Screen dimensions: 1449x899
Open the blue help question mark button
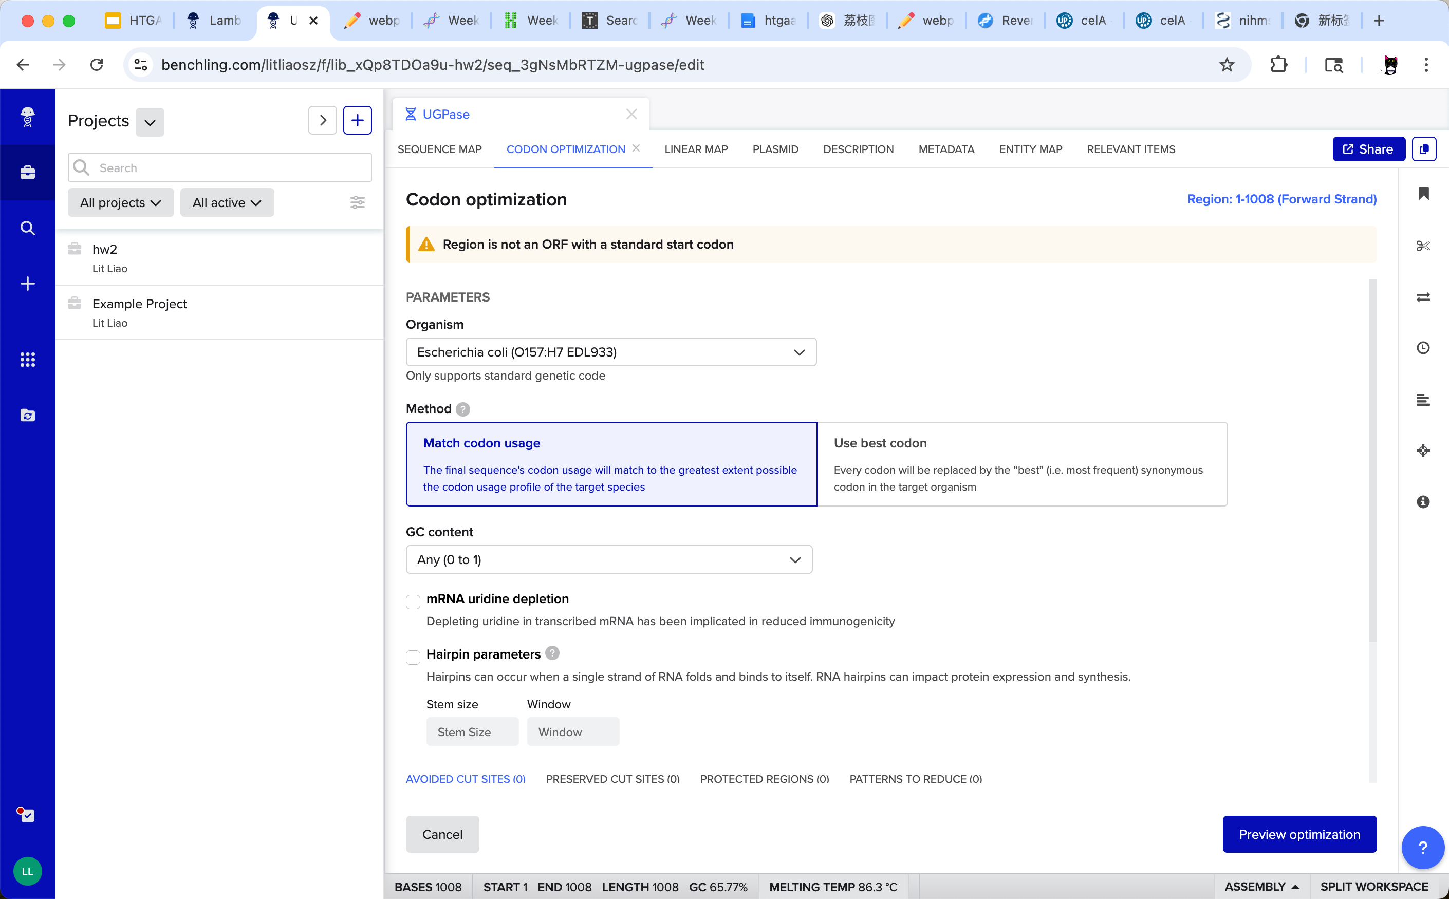coord(1422,847)
